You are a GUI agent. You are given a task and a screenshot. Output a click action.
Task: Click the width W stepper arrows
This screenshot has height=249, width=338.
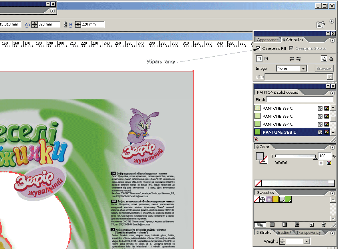(34, 24)
